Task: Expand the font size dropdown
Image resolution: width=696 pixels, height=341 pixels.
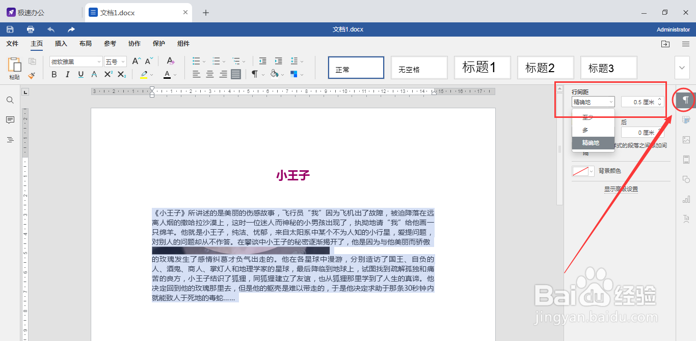Action: click(x=124, y=61)
